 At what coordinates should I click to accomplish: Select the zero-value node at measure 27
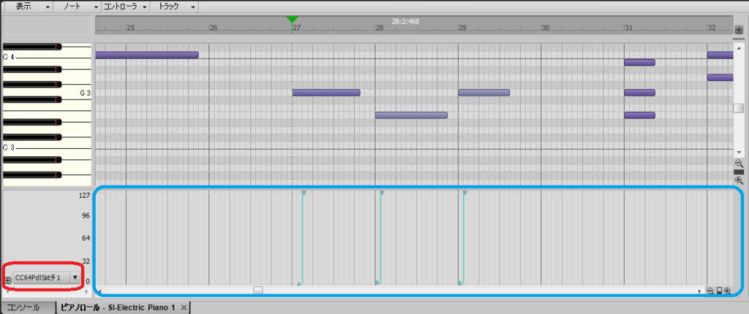[x=298, y=283]
